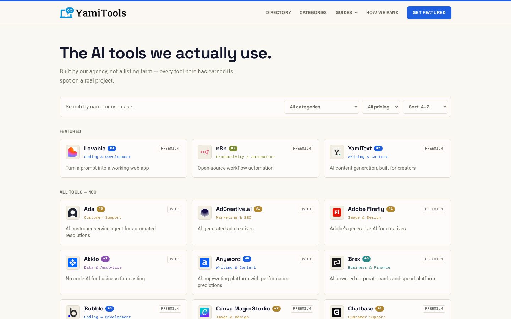Open the Canva Magic Studio page
Image resolution: width=511 pixels, height=319 pixels.
coord(243,309)
